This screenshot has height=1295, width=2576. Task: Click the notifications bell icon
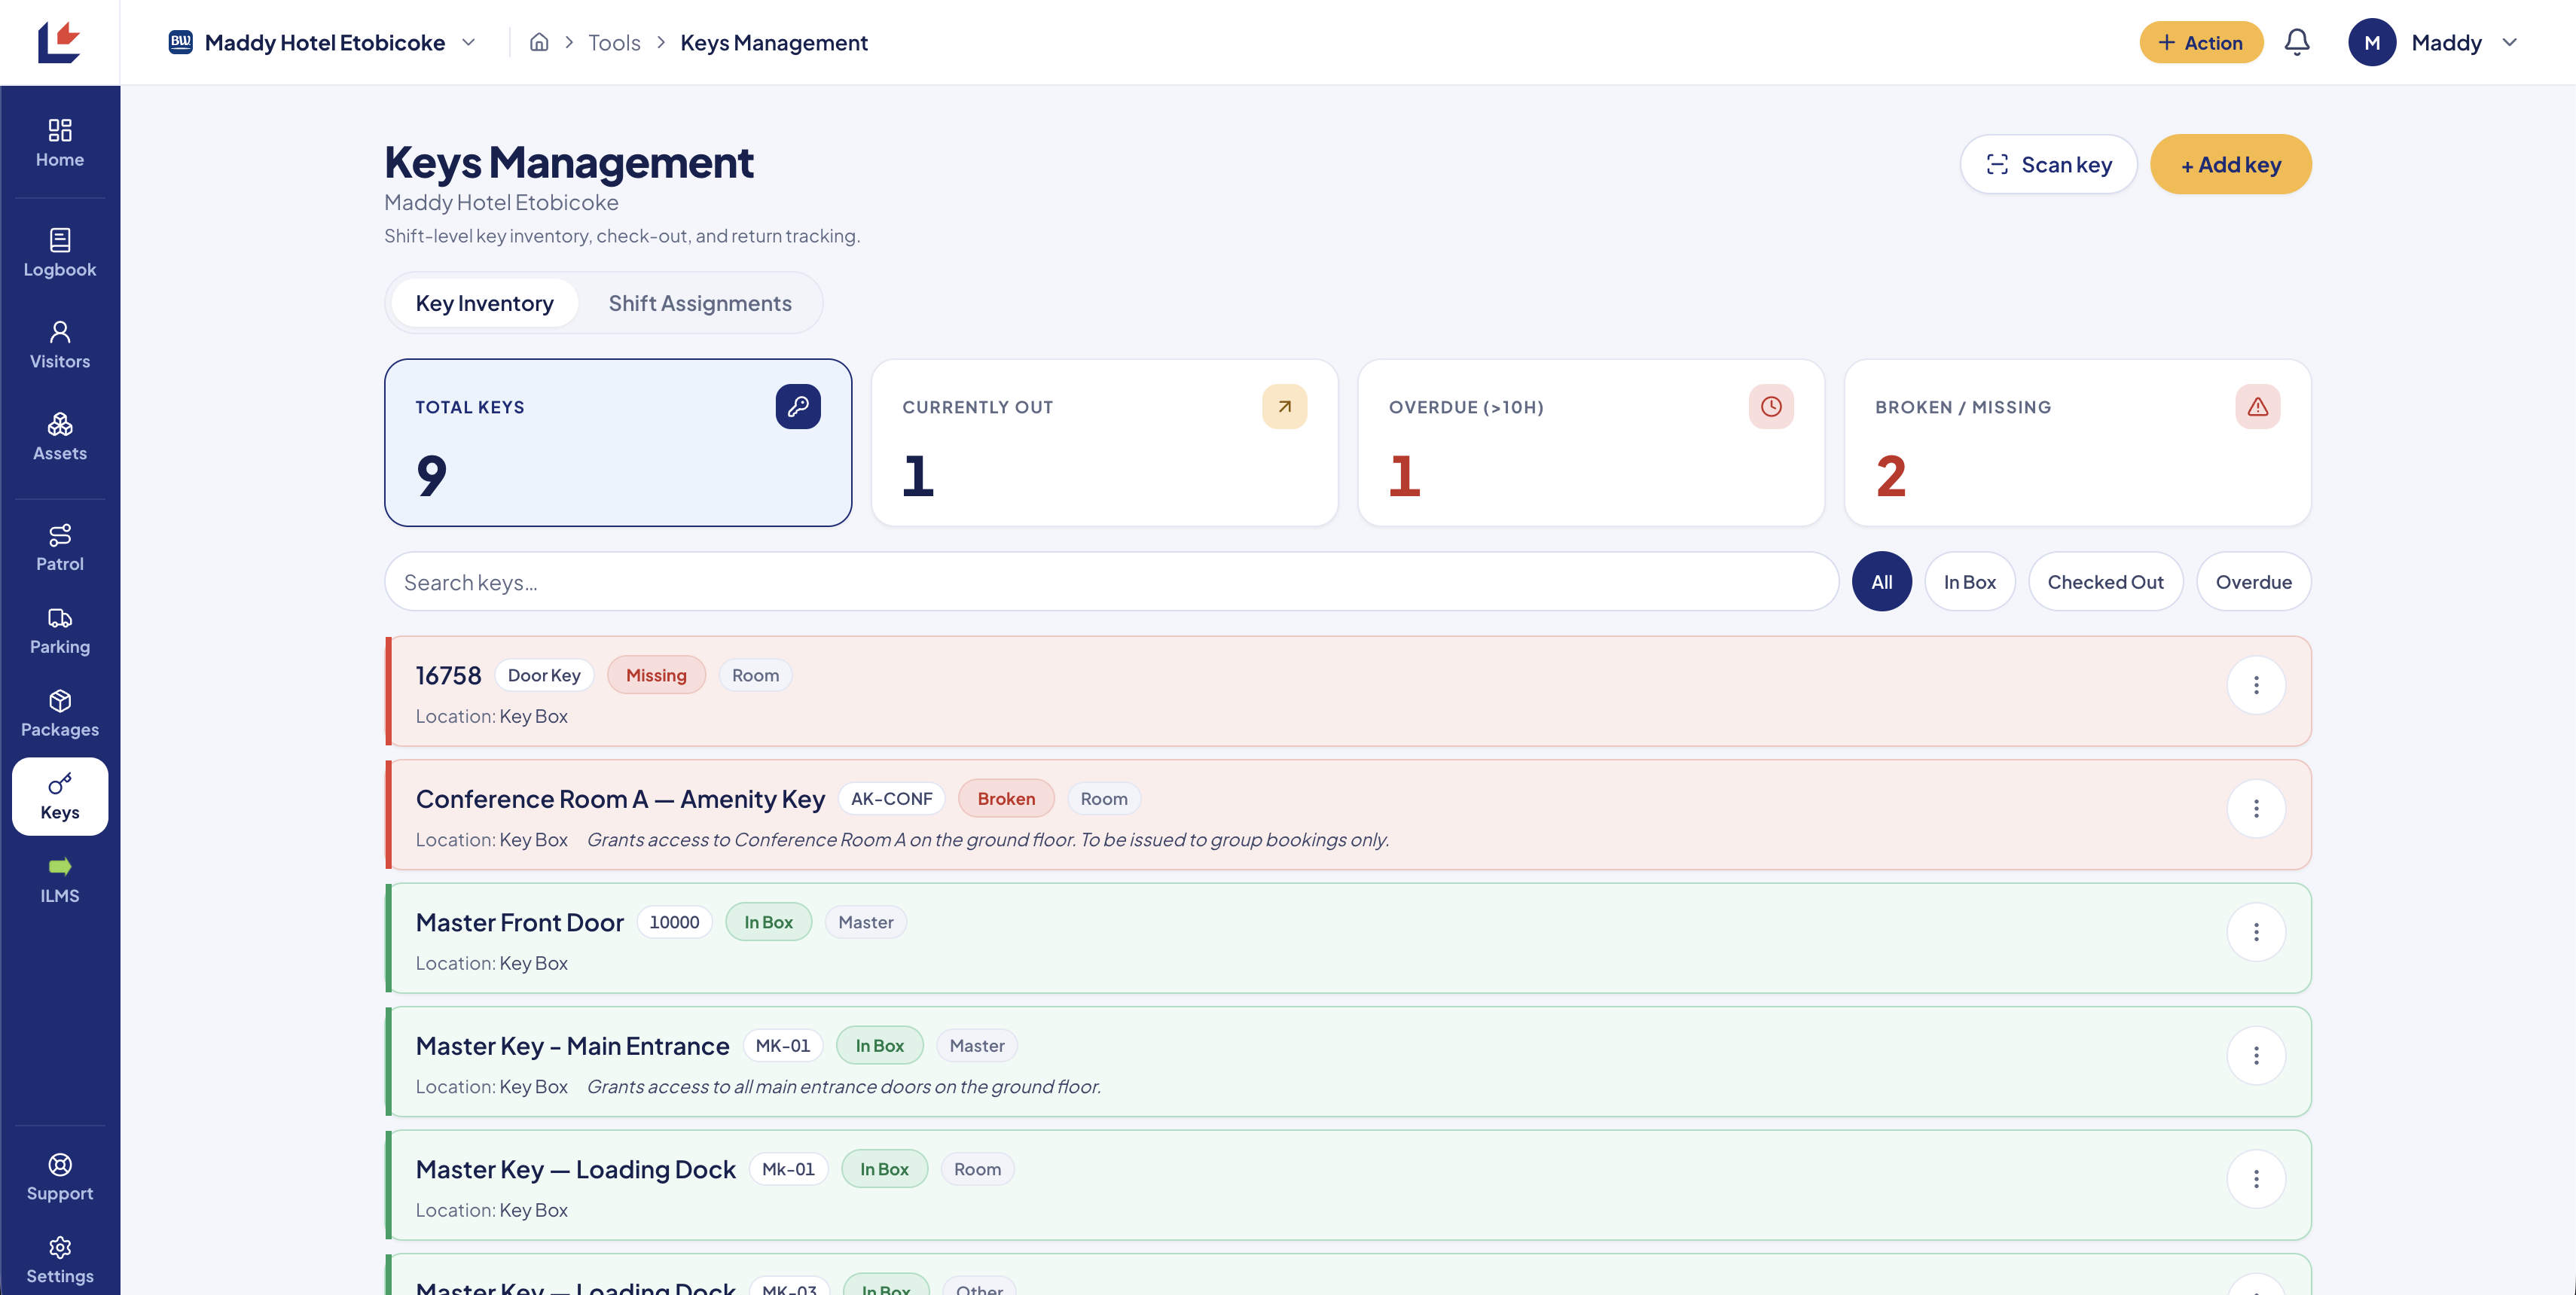(x=2297, y=42)
